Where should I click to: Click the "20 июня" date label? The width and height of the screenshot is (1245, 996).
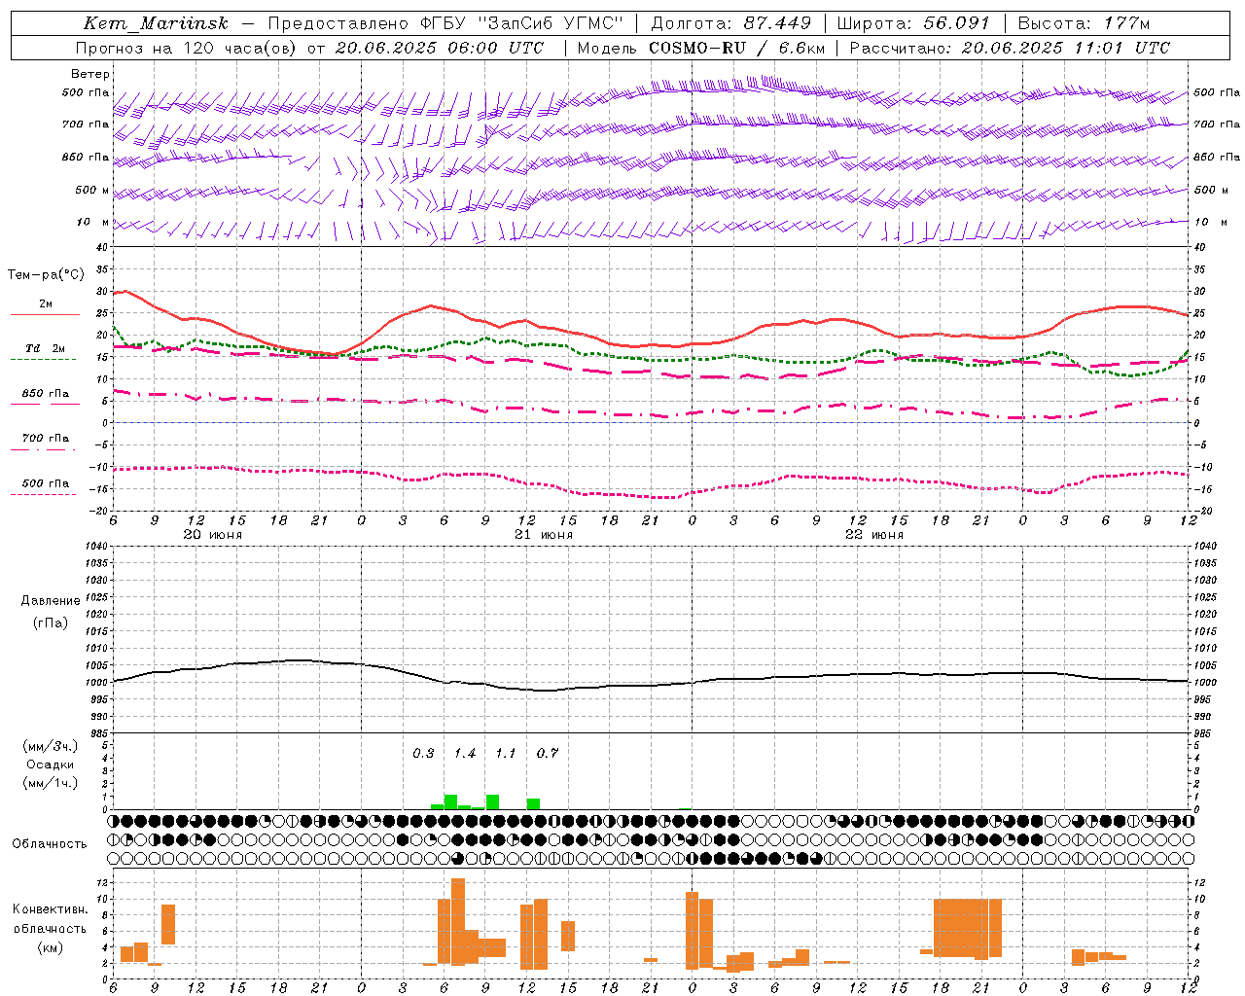tap(213, 535)
